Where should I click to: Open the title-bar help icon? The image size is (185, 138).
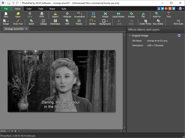coord(180,9)
